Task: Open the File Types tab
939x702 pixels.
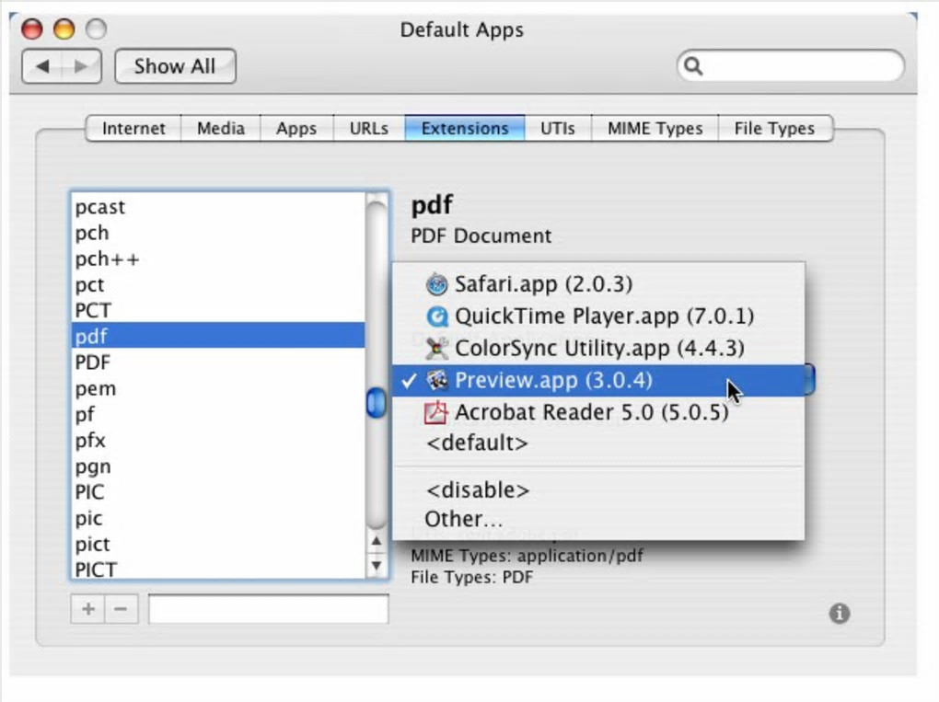Action: pyautogui.click(x=775, y=129)
